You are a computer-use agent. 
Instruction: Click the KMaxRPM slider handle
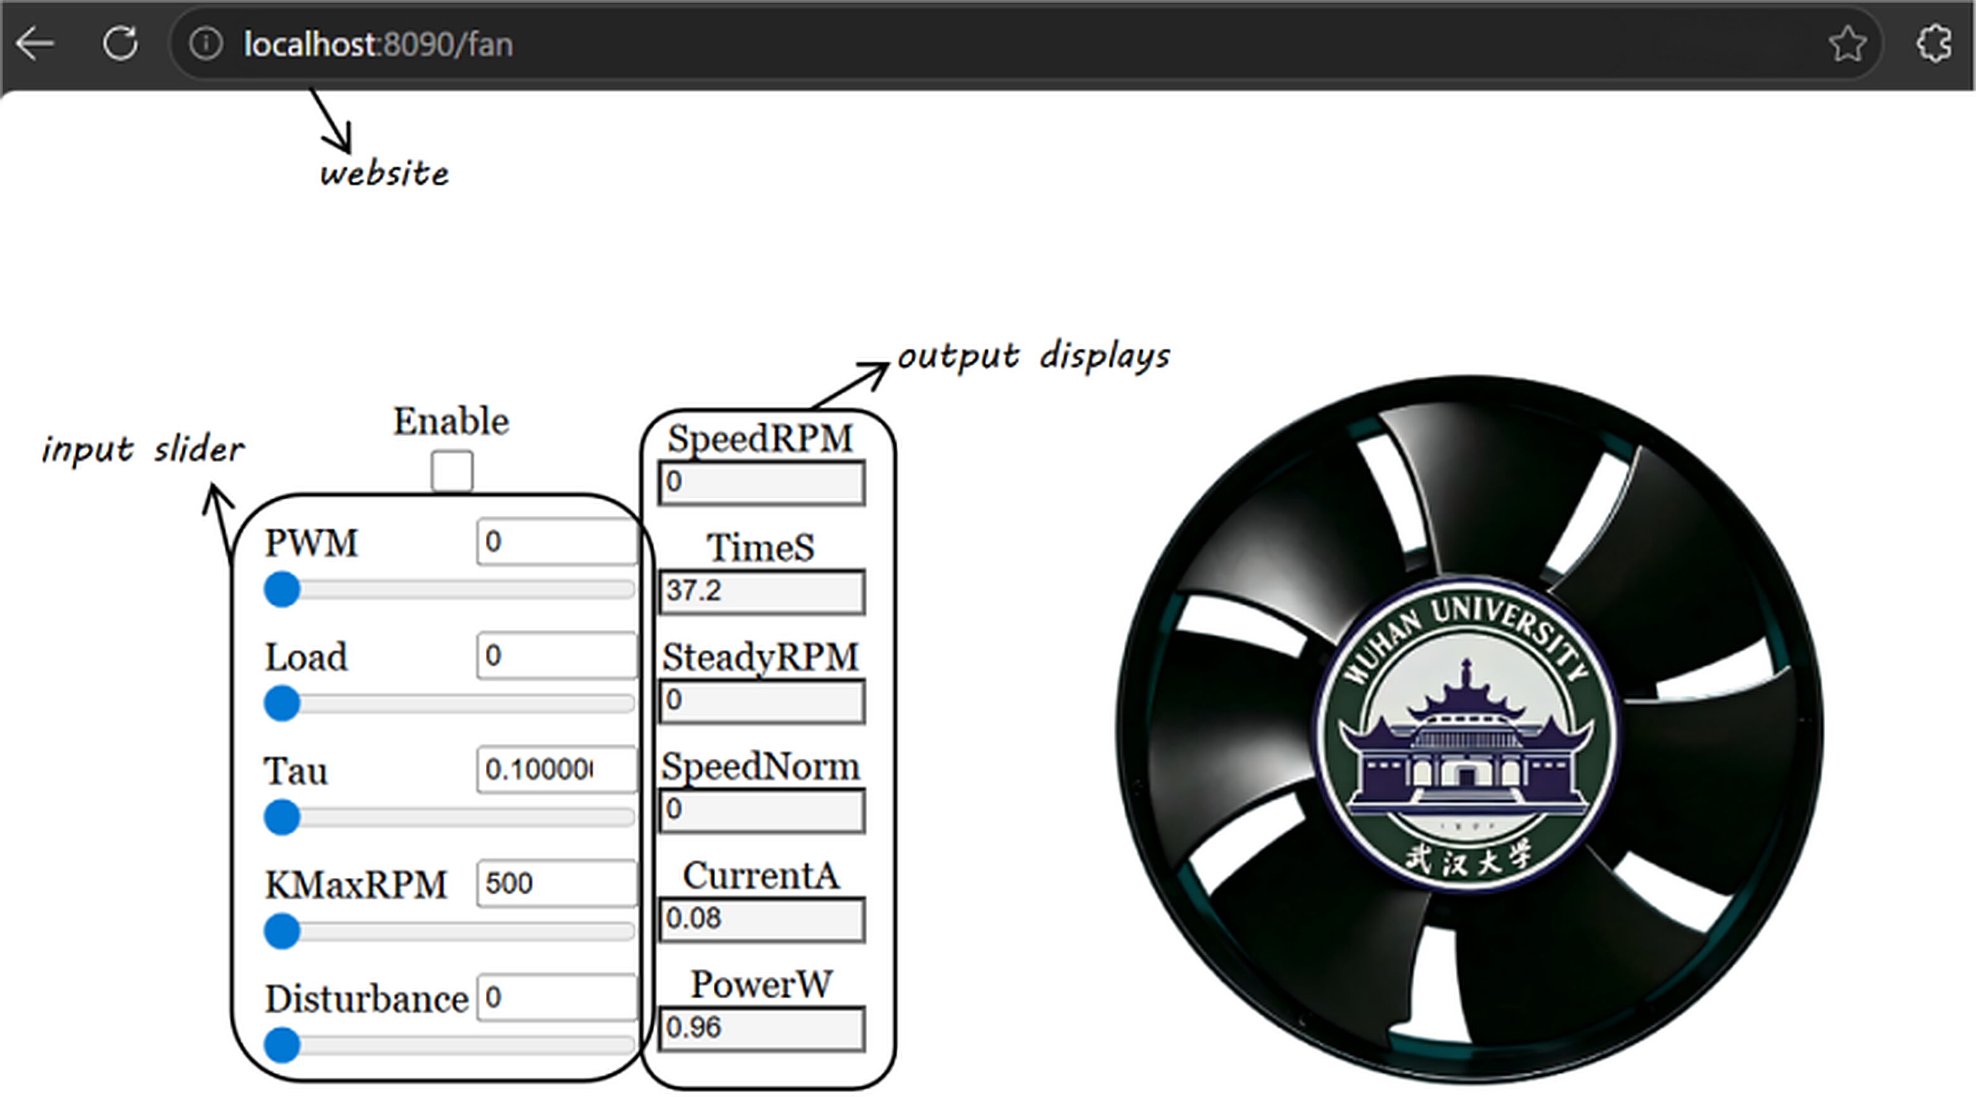[x=282, y=931]
